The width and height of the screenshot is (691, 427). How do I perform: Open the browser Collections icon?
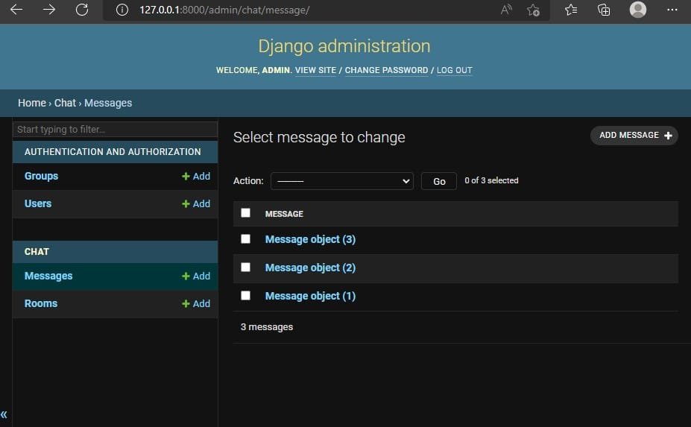click(604, 10)
